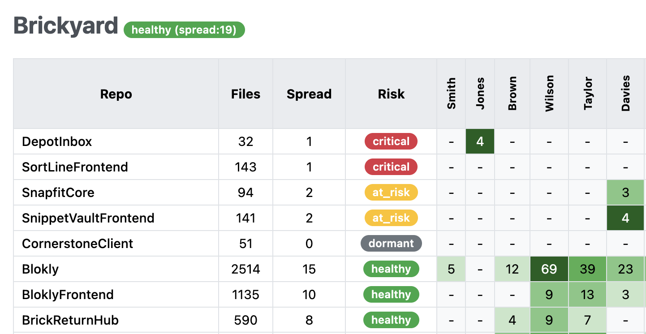Select Davies's cell showing 4 for SnippetVaultFrontend

pos(626,218)
